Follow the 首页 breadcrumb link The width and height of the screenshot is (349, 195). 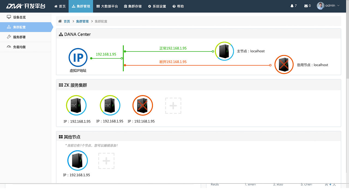coord(67,21)
